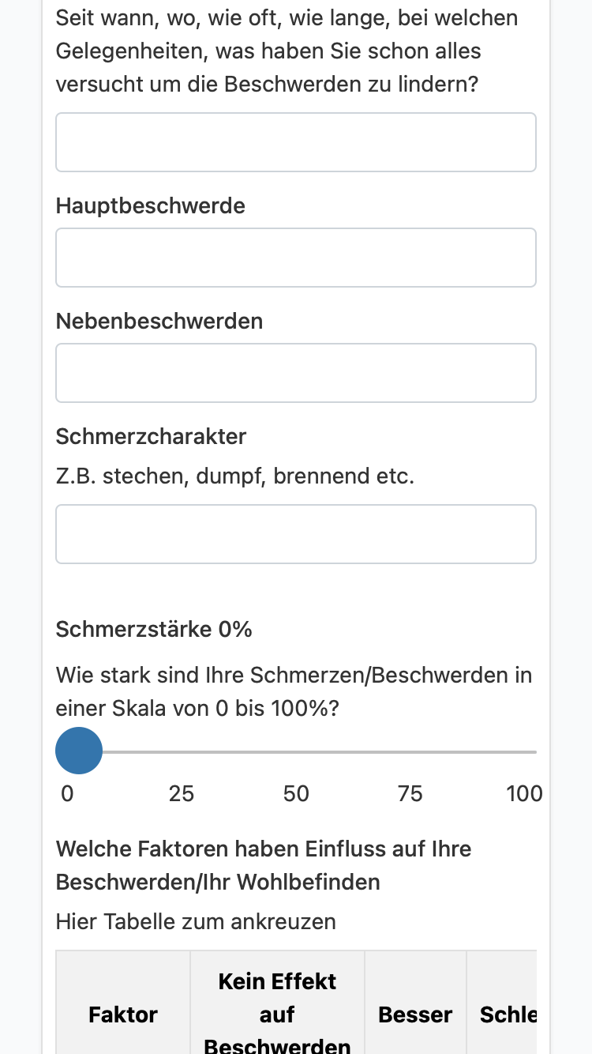This screenshot has width=592, height=1054.
Task: Choose the 75 tick label under slider
Action: pyautogui.click(x=410, y=793)
